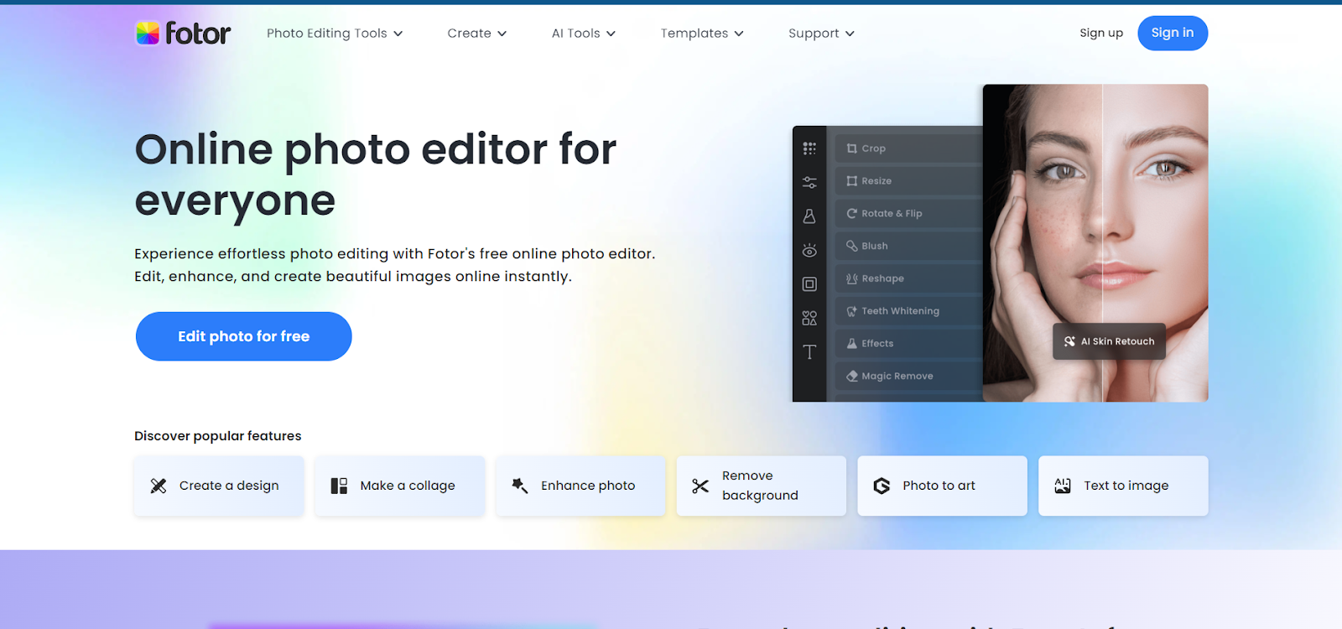Click the AI Skin Retouch label
Viewport: 1342px width, 629px height.
click(x=1118, y=341)
